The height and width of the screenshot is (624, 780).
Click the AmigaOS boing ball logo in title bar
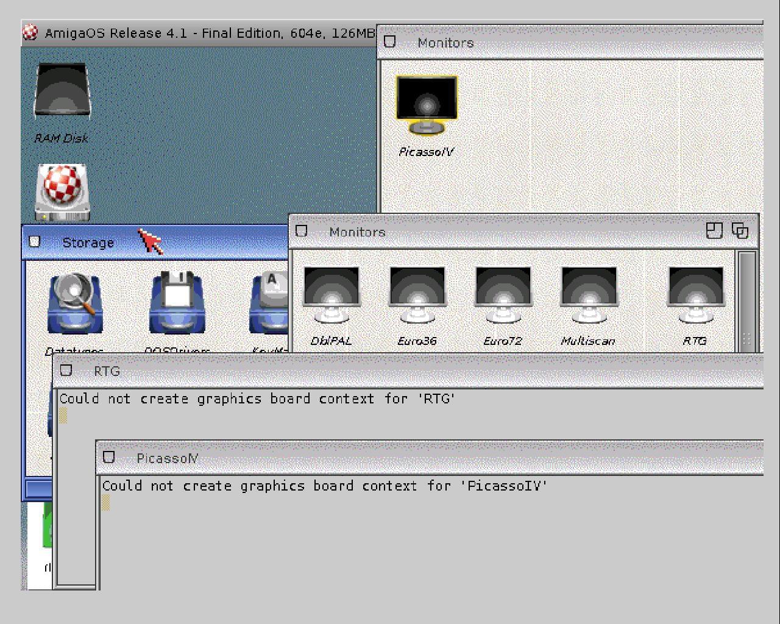click(30, 33)
